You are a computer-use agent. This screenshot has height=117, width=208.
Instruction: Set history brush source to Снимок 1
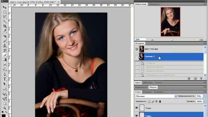tap(136, 57)
